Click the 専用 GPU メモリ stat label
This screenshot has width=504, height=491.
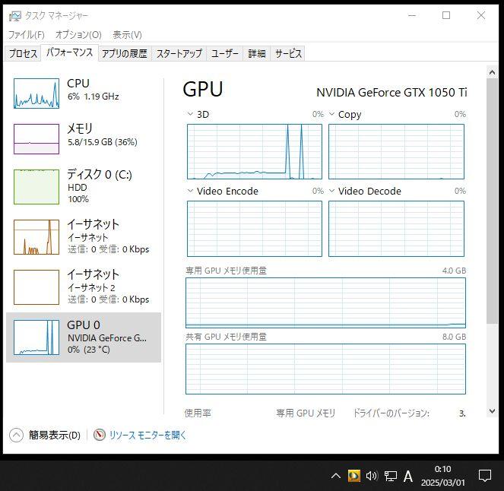pos(306,413)
